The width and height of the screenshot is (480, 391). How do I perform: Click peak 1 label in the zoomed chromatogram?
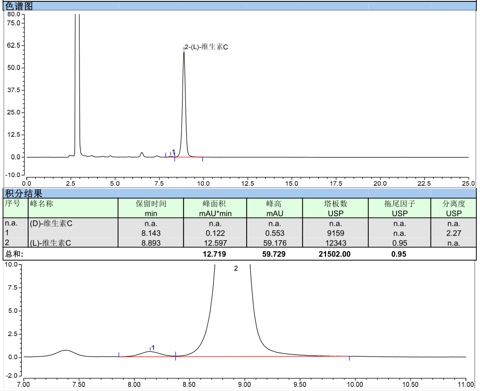coord(153,347)
